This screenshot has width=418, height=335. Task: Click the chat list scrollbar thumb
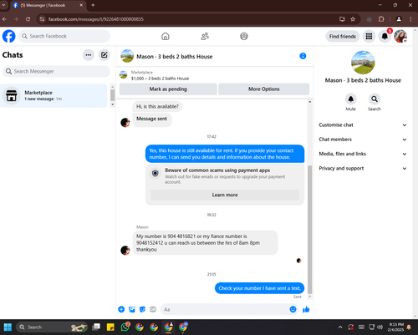click(x=113, y=95)
